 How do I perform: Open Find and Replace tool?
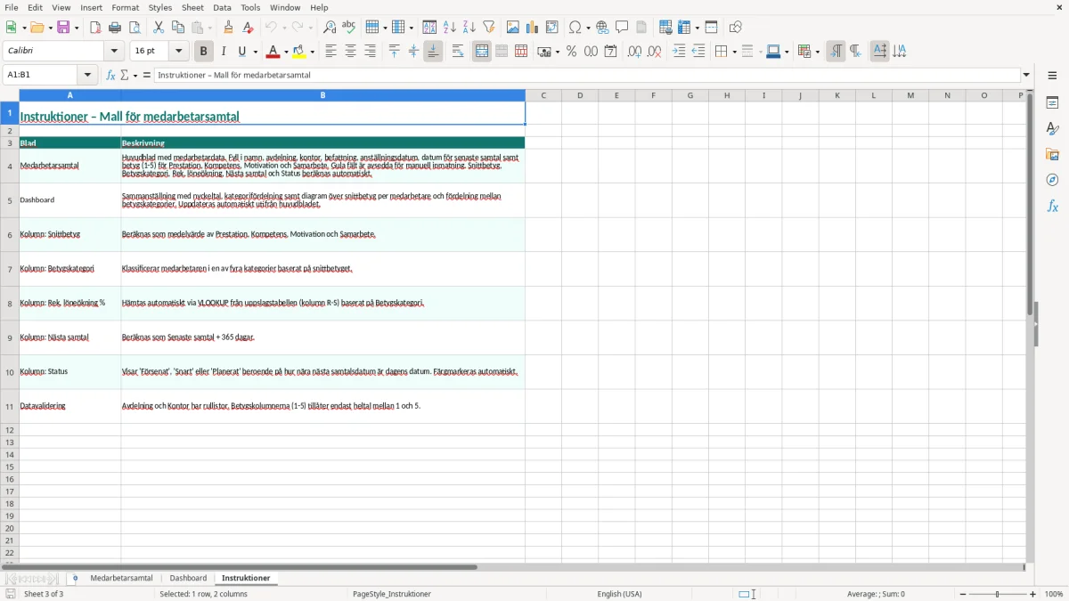point(330,28)
